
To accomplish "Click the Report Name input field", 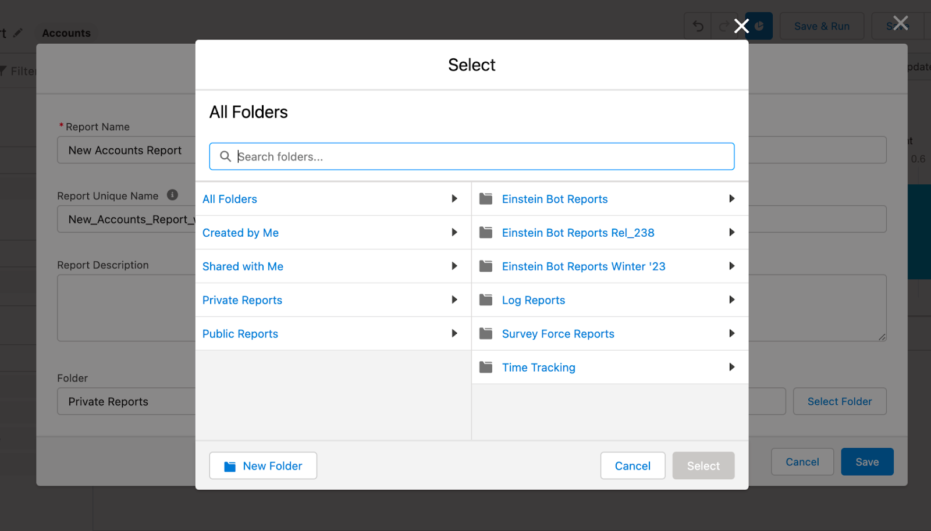I will click(126, 150).
